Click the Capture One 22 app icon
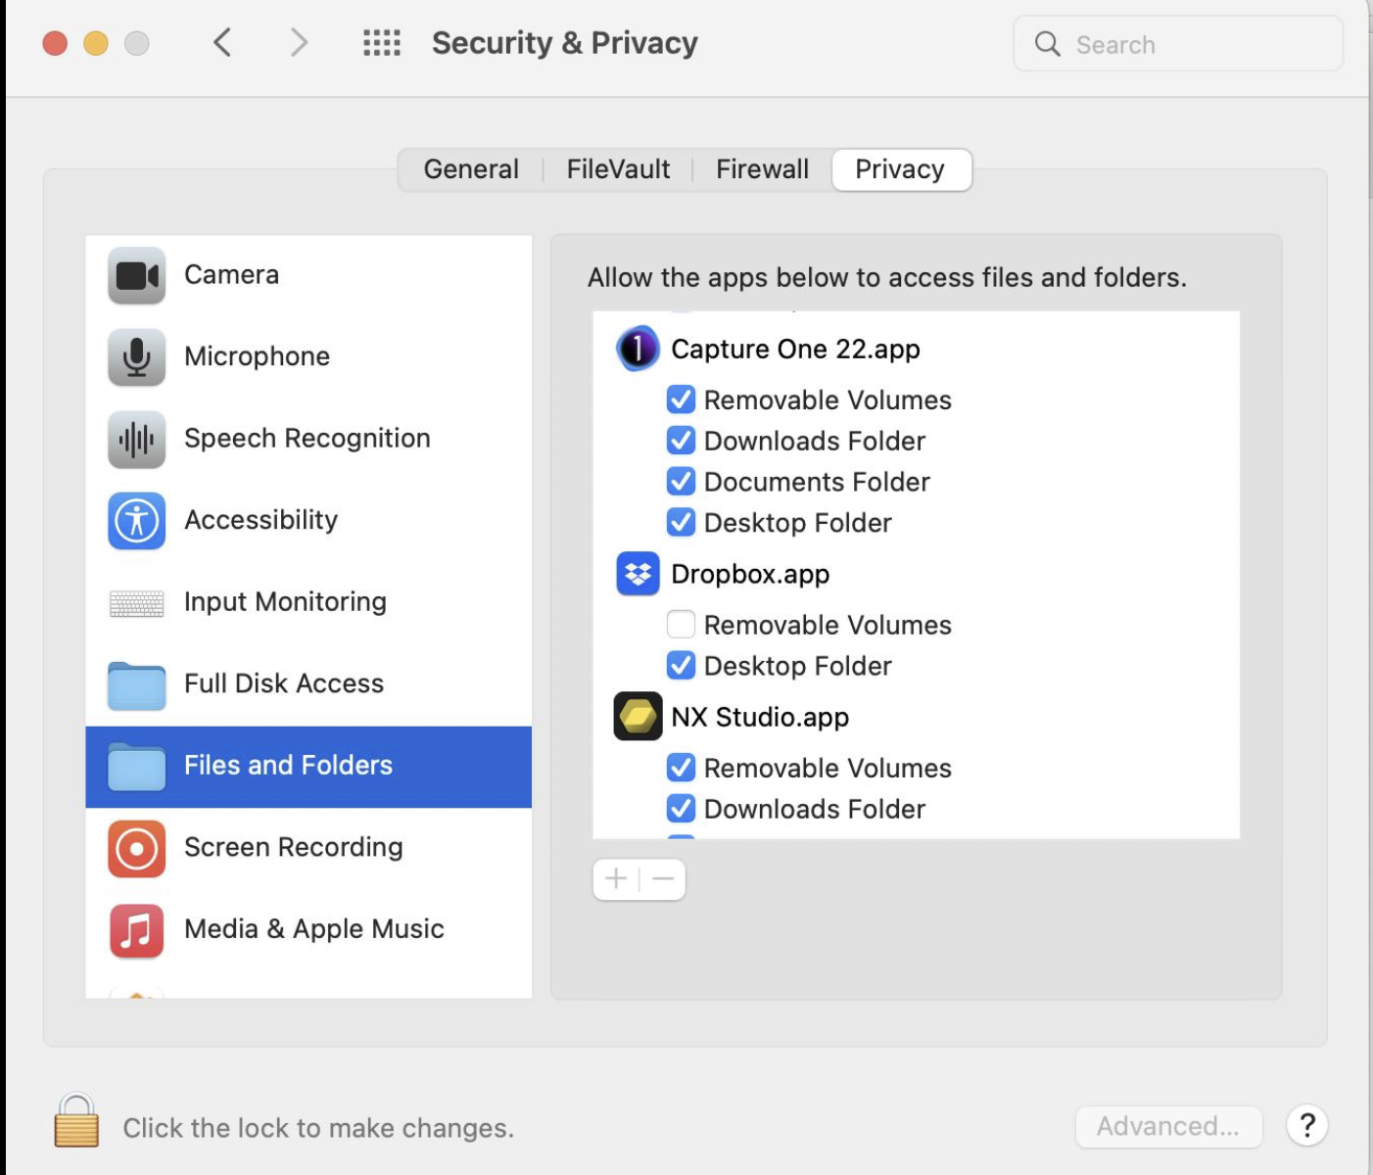Viewport: 1373px width, 1175px height. click(x=638, y=349)
